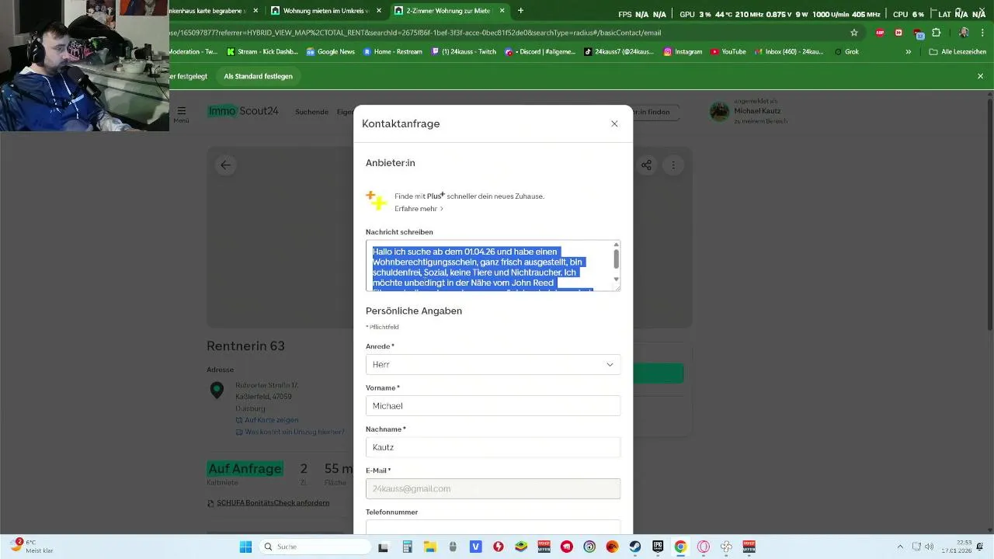Open the Chrome three-dot menu
Screen dimensions: 994x559
click(982, 33)
